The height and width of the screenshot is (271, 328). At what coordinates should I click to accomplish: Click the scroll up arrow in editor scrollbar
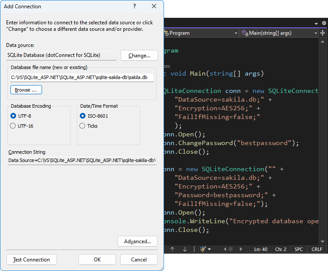322,42
